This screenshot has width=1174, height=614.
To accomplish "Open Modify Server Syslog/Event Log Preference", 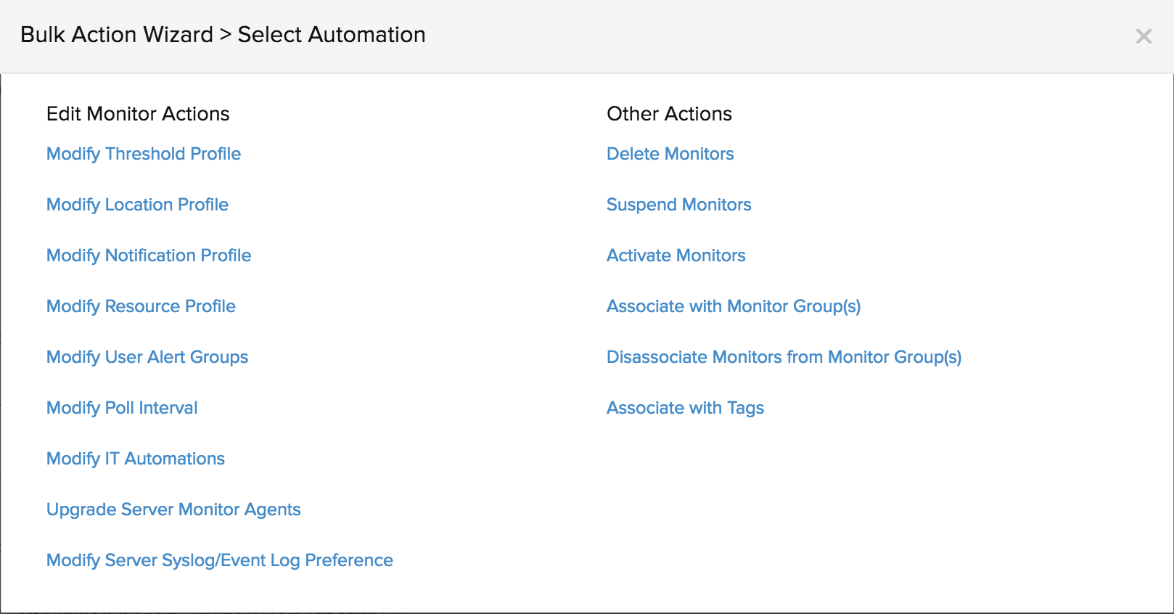I will point(220,560).
